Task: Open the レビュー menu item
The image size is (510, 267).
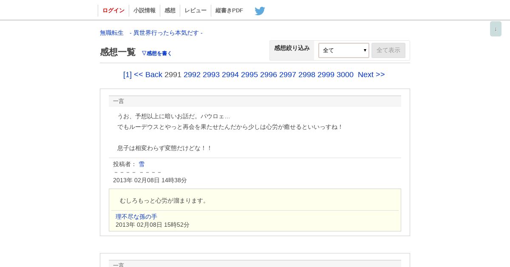Action: pos(195,11)
